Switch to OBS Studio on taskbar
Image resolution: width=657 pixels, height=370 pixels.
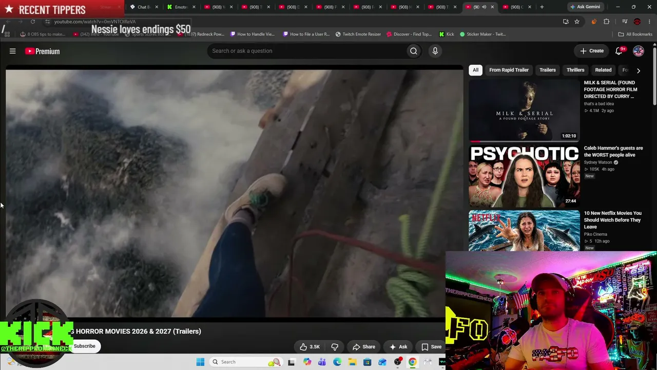point(398,362)
